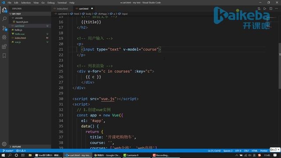Open the Debug view in activity bar
This screenshot has height=158, width=281.
tap(4, 37)
